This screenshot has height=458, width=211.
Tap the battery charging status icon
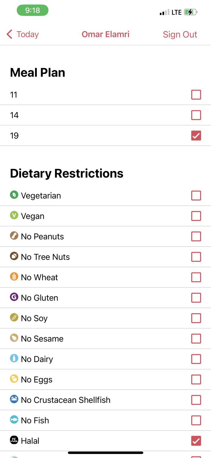191,12
